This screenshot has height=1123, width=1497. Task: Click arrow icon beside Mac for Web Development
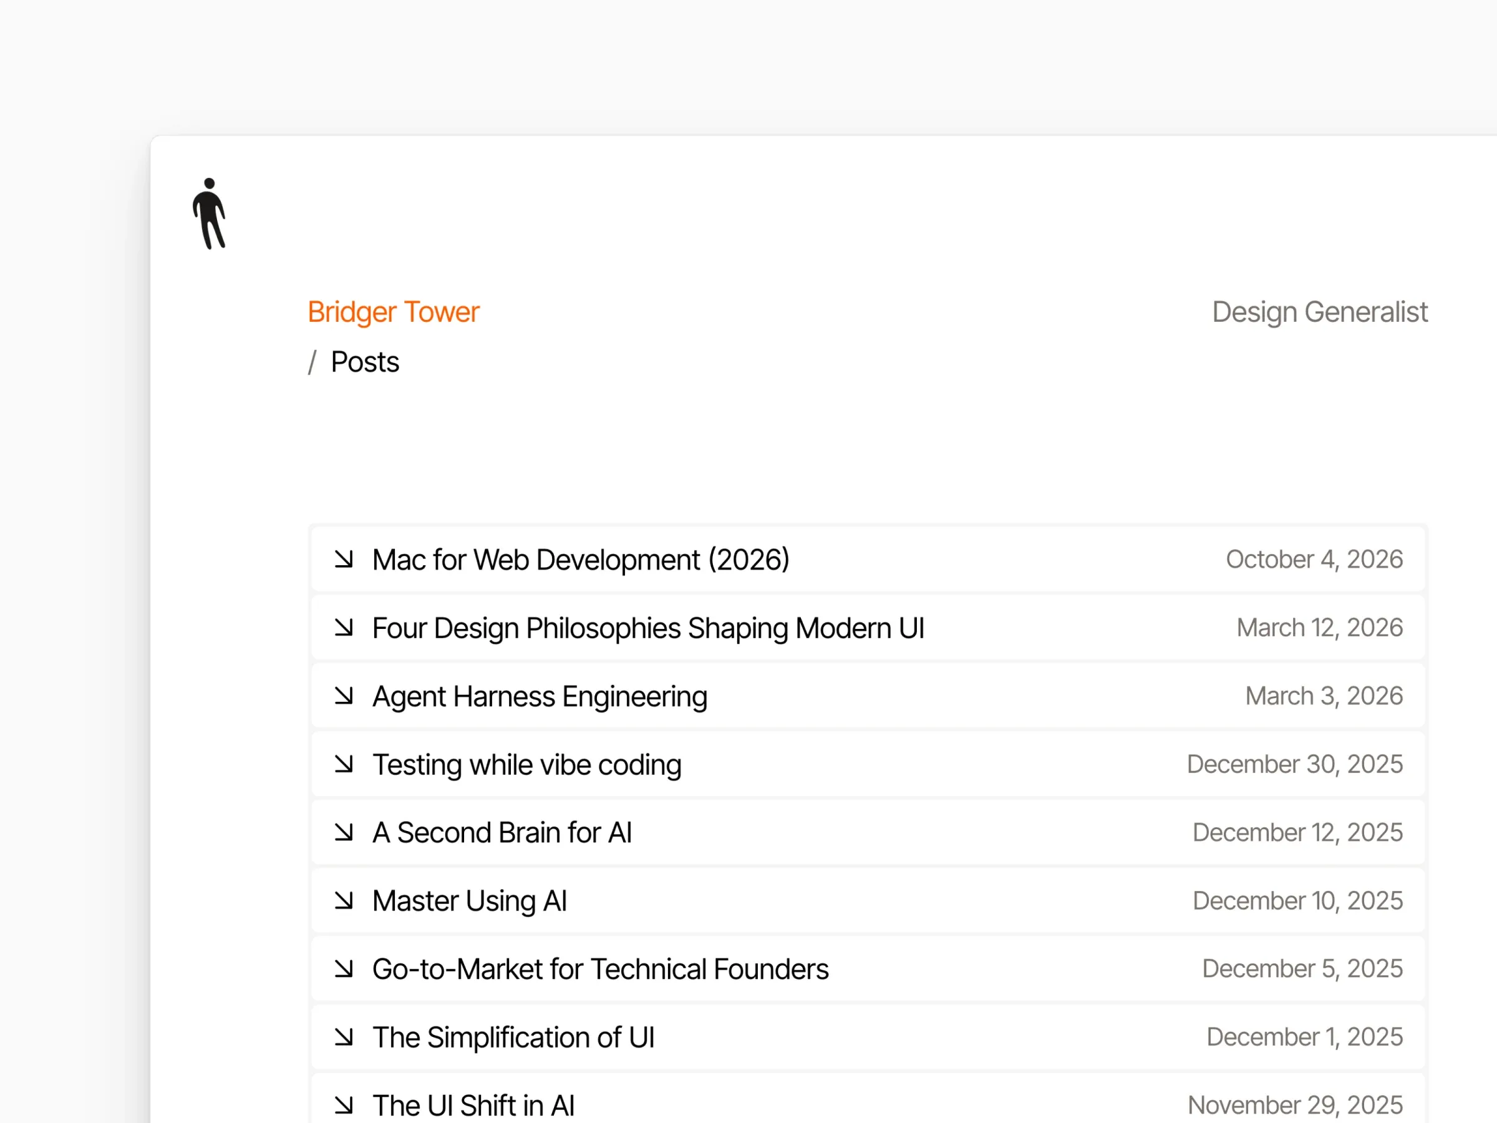click(x=344, y=559)
